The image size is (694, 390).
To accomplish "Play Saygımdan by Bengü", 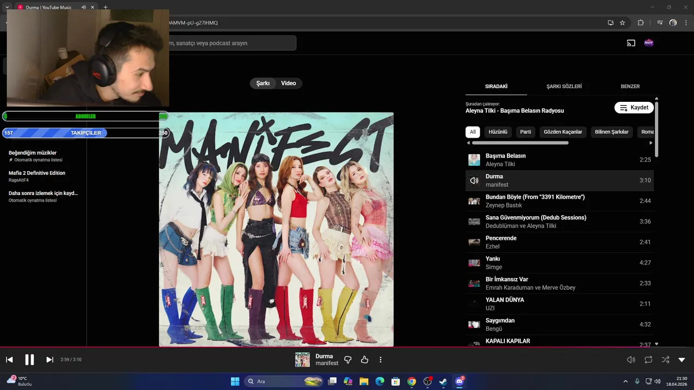I will coord(560,324).
